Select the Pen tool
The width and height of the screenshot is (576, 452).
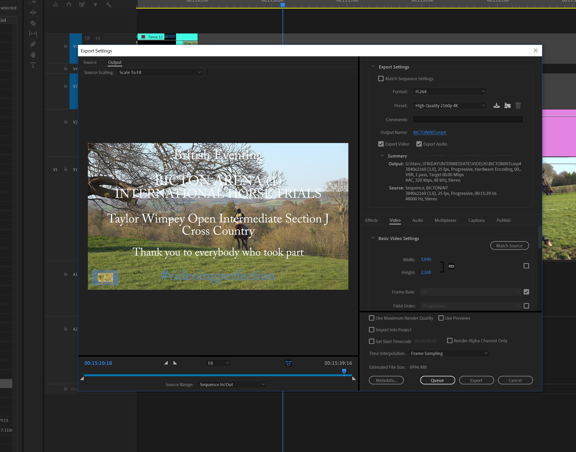pos(33,44)
